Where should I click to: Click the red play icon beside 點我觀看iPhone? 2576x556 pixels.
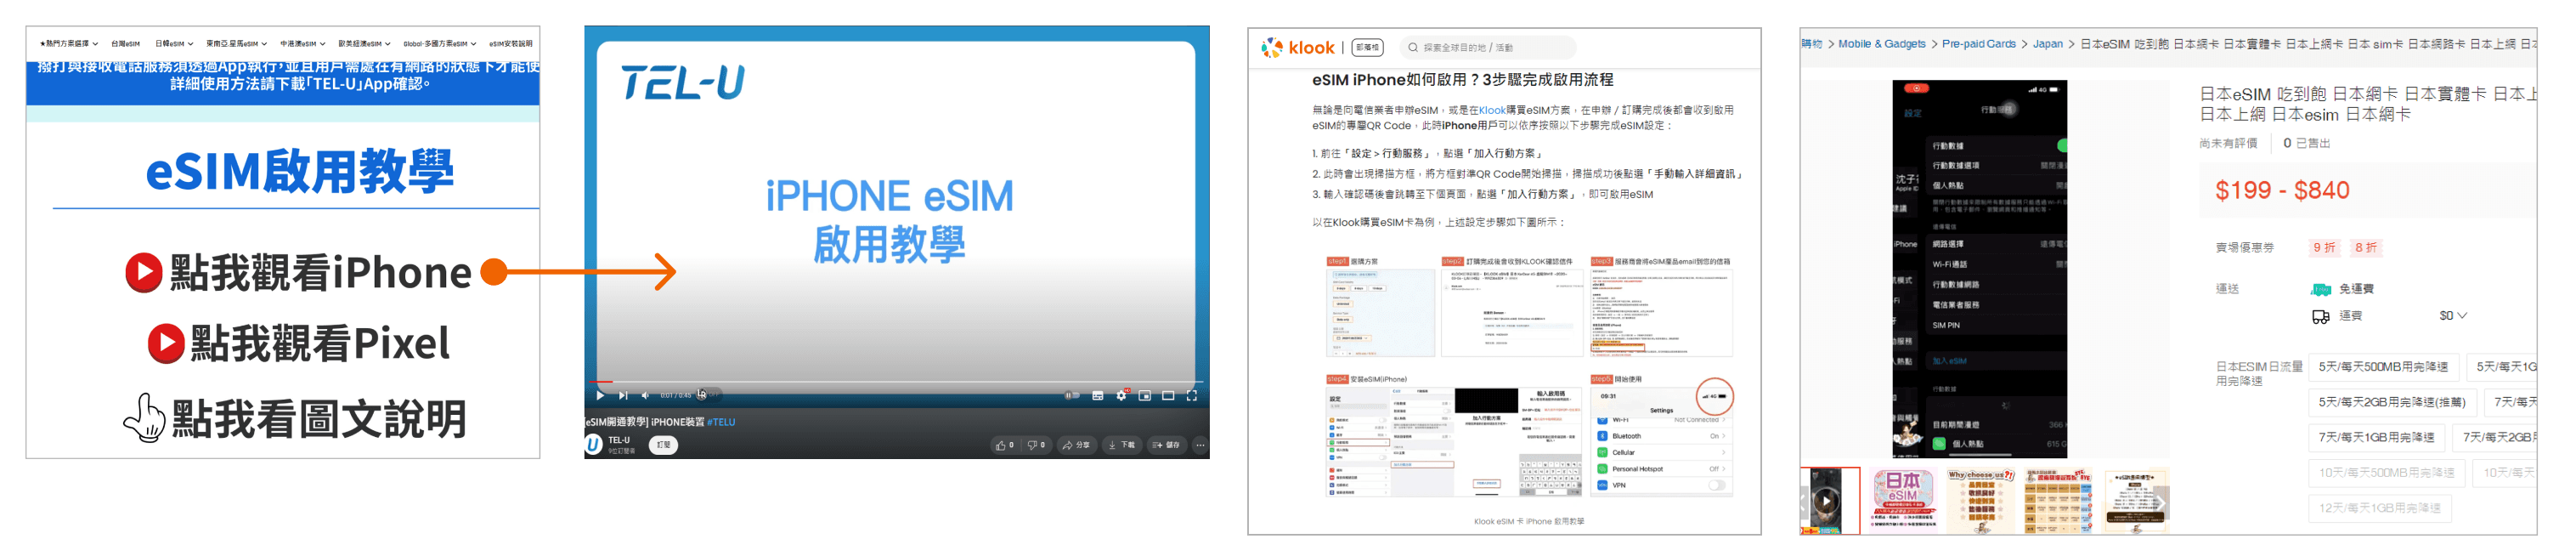143,272
